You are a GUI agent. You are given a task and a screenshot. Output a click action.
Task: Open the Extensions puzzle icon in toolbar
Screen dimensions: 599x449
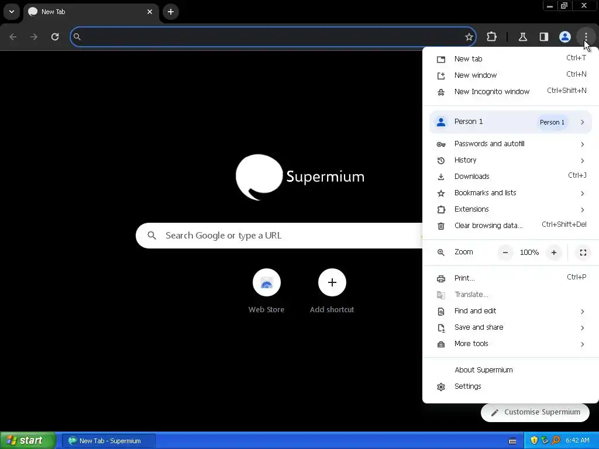[491, 37]
